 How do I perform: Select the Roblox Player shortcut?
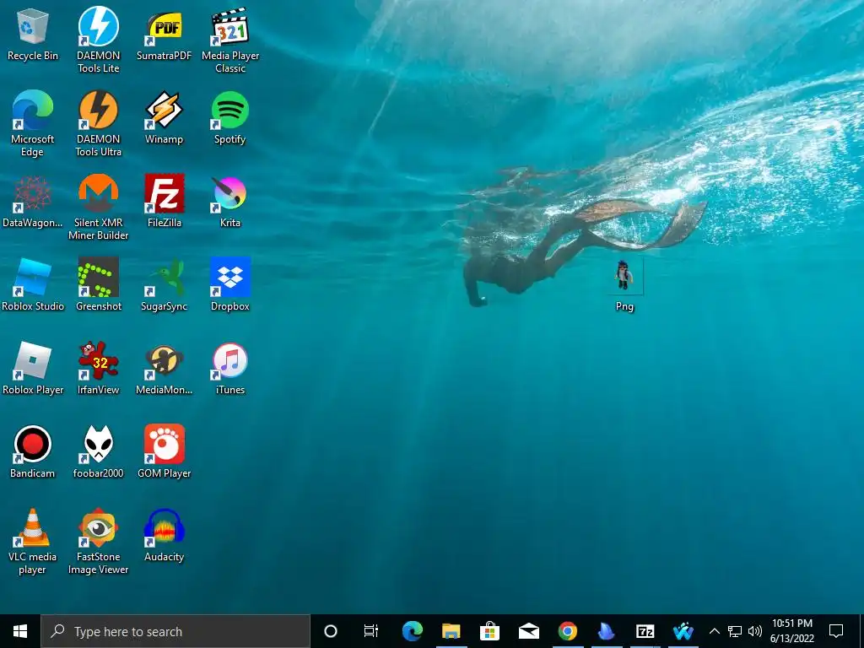pyautogui.click(x=33, y=369)
